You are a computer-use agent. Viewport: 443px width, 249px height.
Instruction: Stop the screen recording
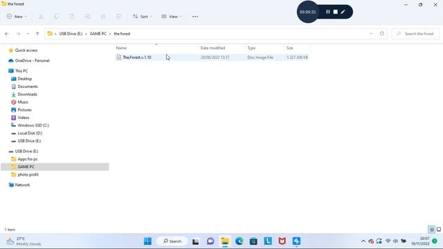coord(335,12)
